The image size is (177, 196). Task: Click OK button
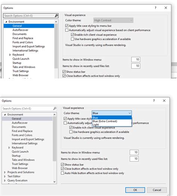[135, 190]
